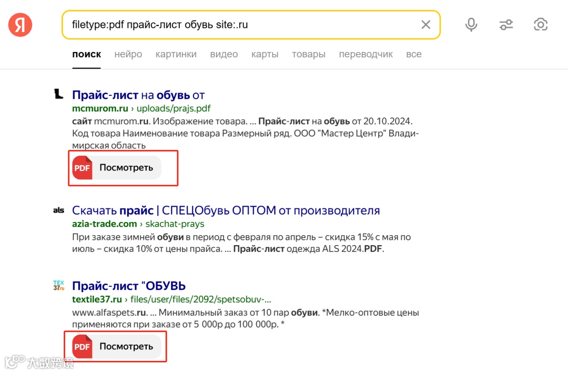Click the als favicon for azia-trade
568x373 pixels.
[x=59, y=210]
